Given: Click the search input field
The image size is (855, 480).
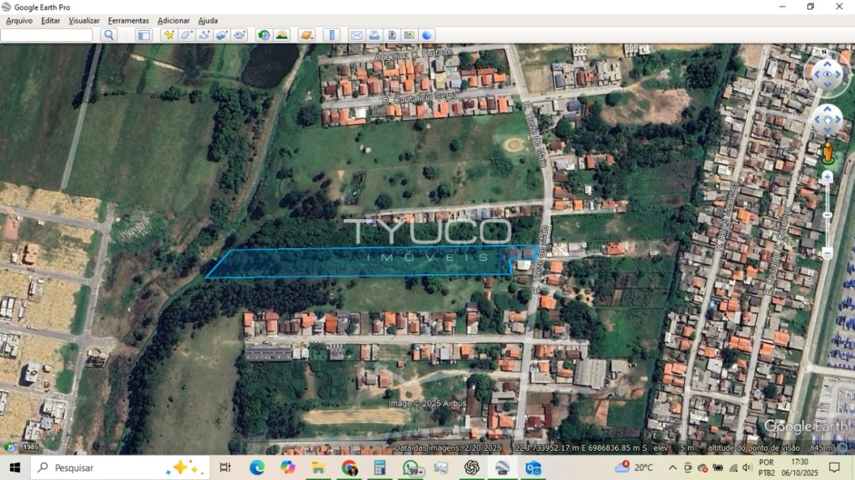Looking at the screenshot, I should coord(47,35).
